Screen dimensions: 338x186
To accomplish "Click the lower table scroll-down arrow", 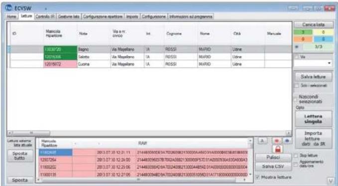I will (250, 174).
